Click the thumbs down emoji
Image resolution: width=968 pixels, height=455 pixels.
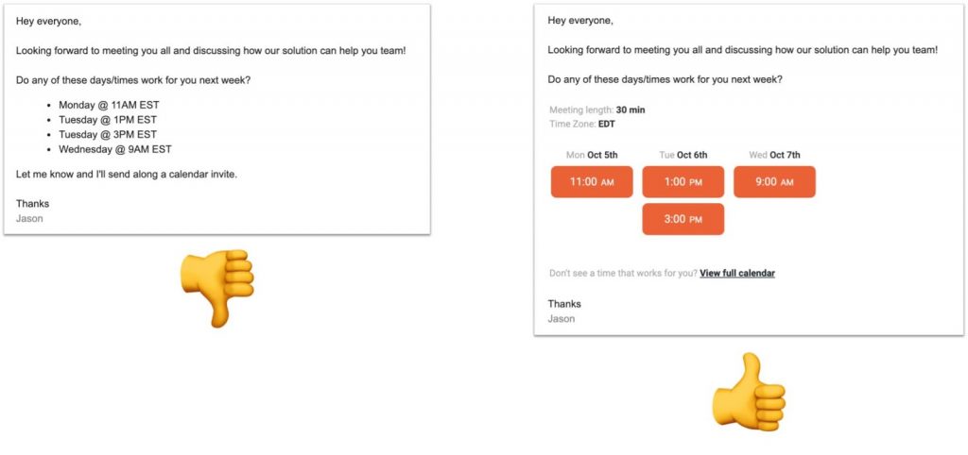click(216, 288)
